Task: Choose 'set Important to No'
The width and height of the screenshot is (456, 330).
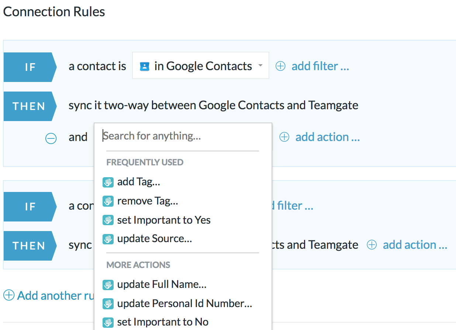Action: tap(163, 322)
